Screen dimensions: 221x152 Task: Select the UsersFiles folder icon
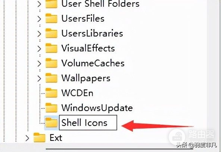[x=51, y=18]
